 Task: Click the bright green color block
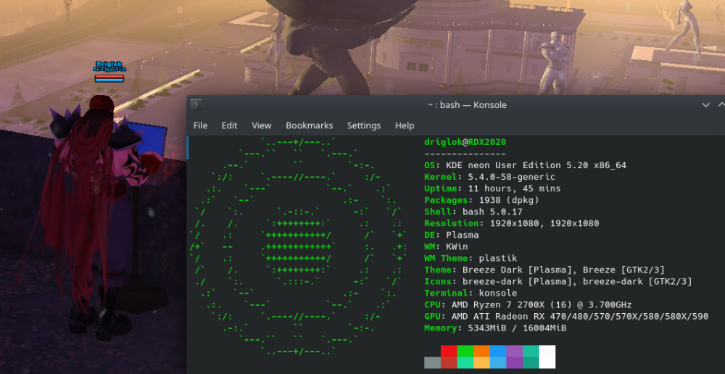(465, 351)
